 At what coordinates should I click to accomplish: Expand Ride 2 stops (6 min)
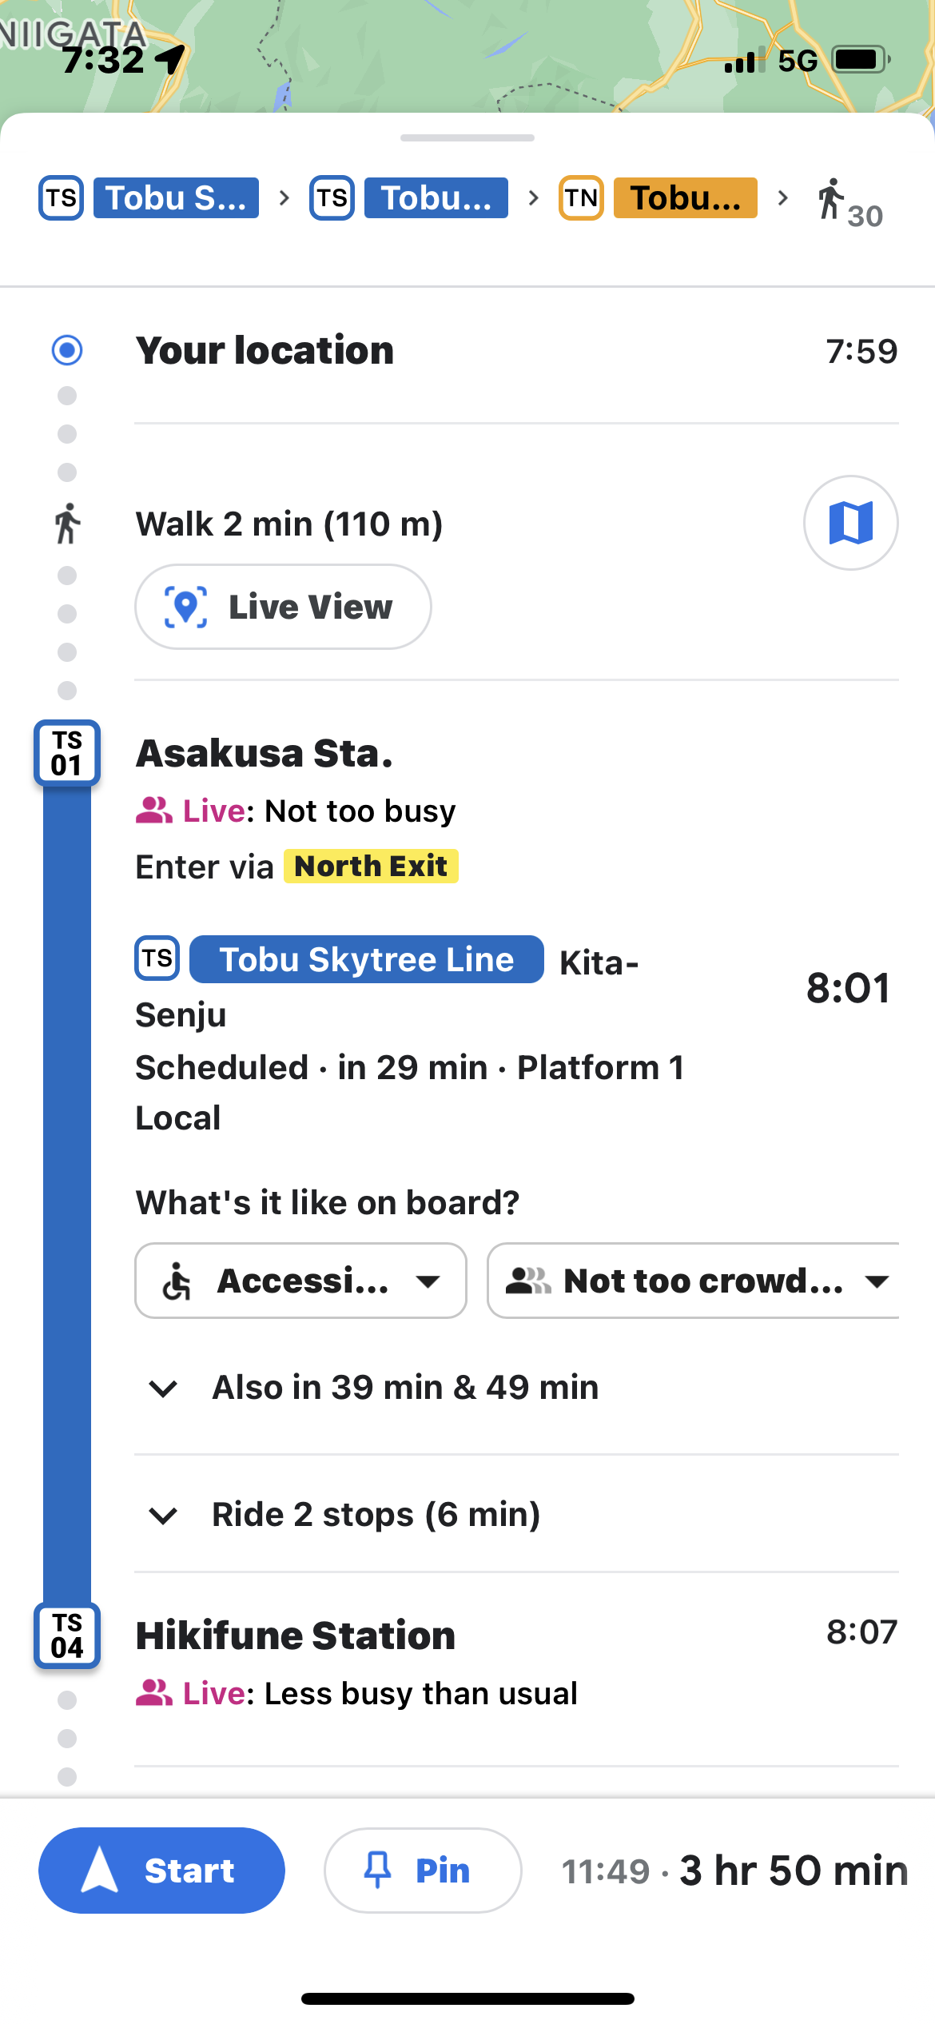376,1515
